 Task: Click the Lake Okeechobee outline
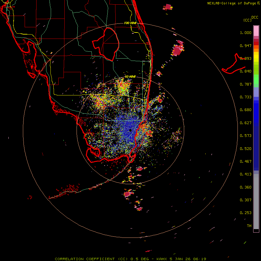[x=106, y=44]
